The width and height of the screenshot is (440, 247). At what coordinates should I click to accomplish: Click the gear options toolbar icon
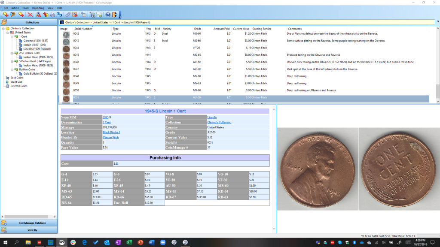84,15
